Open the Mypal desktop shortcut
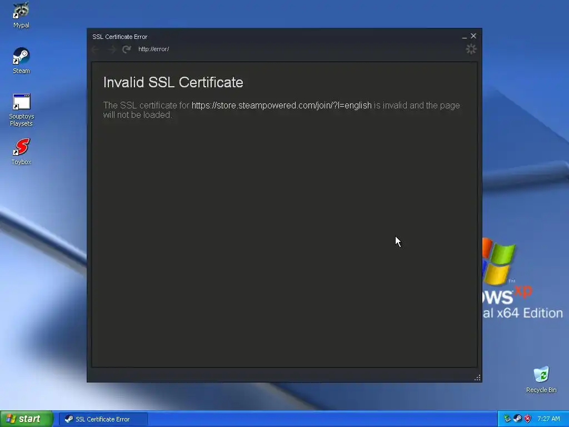Viewport: 569px width, 427px height. coord(21,15)
